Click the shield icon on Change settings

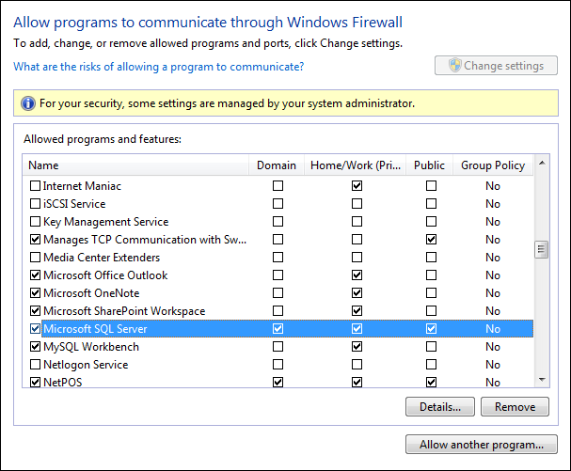(455, 65)
